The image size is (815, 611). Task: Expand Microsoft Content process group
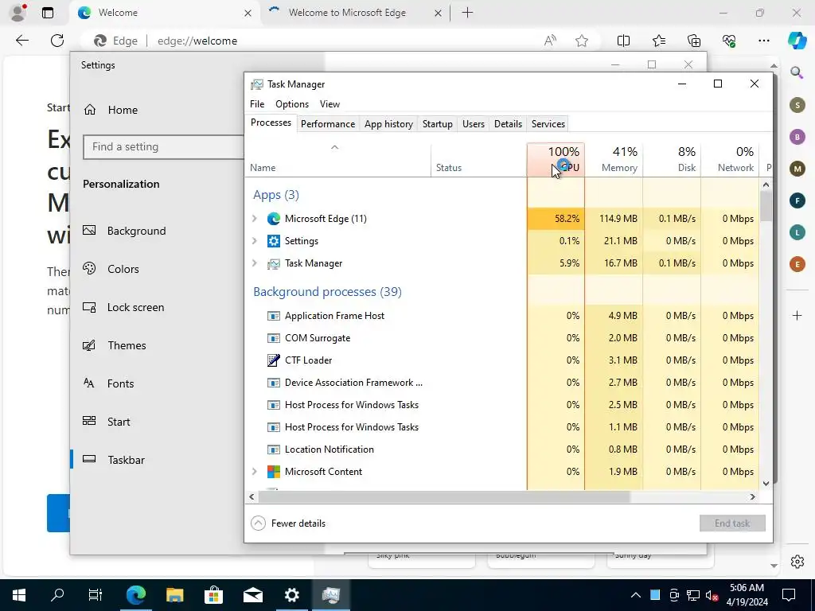coord(255,472)
